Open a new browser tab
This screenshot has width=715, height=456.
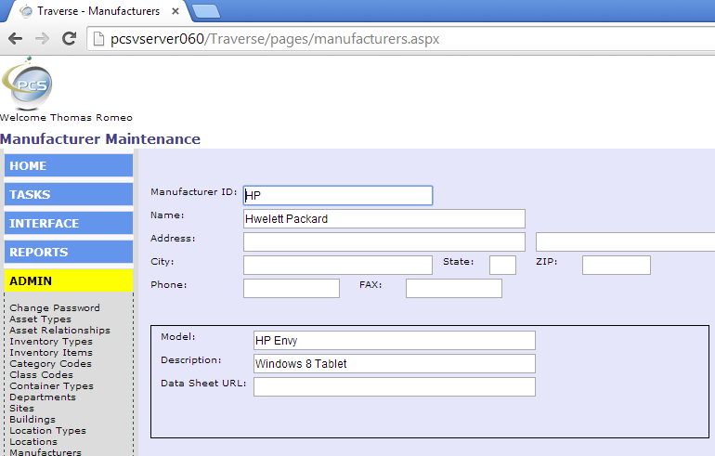click(x=206, y=11)
